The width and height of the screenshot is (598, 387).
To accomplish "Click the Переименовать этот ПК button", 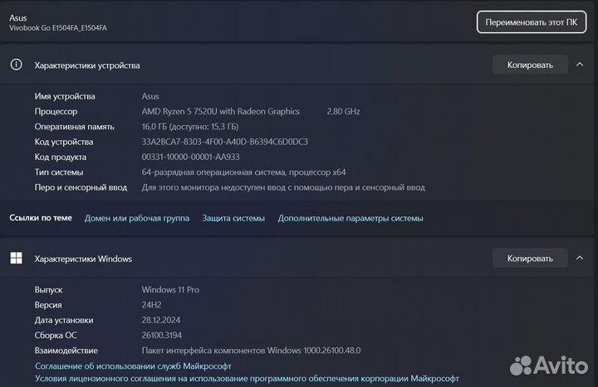I will (x=532, y=22).
